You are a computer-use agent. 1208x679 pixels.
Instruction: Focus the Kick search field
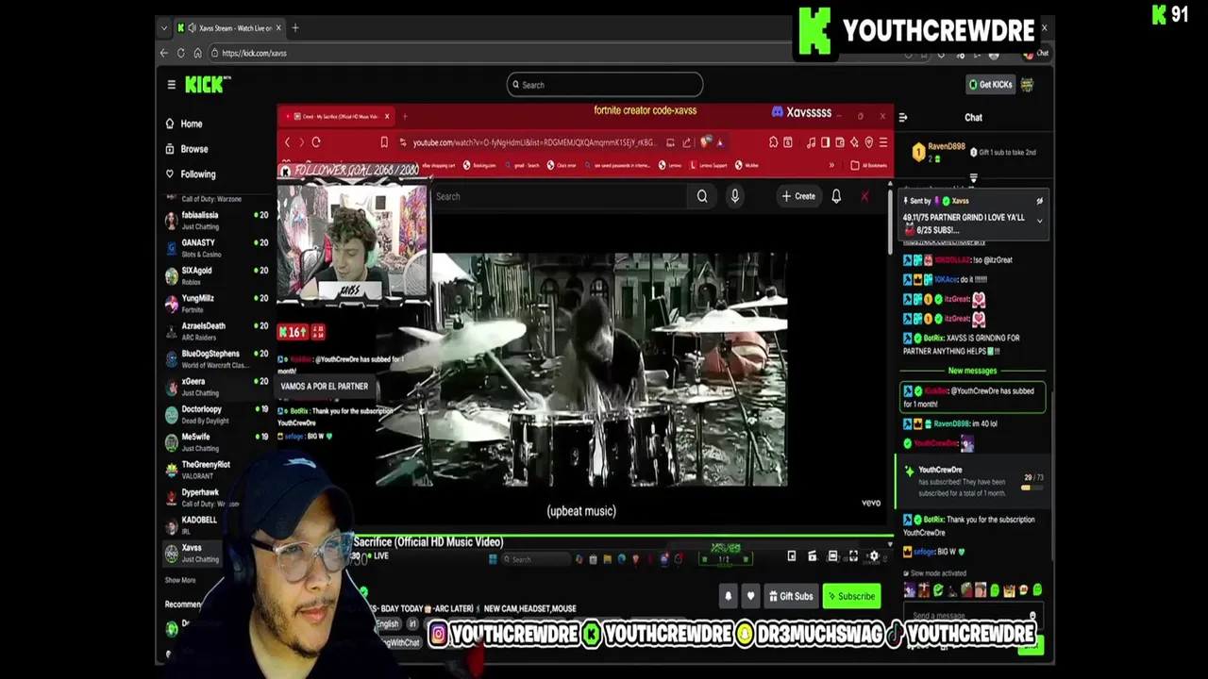pos(605,85)
